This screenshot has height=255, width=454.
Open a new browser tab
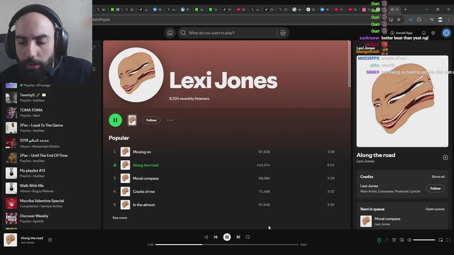point(405,10)
